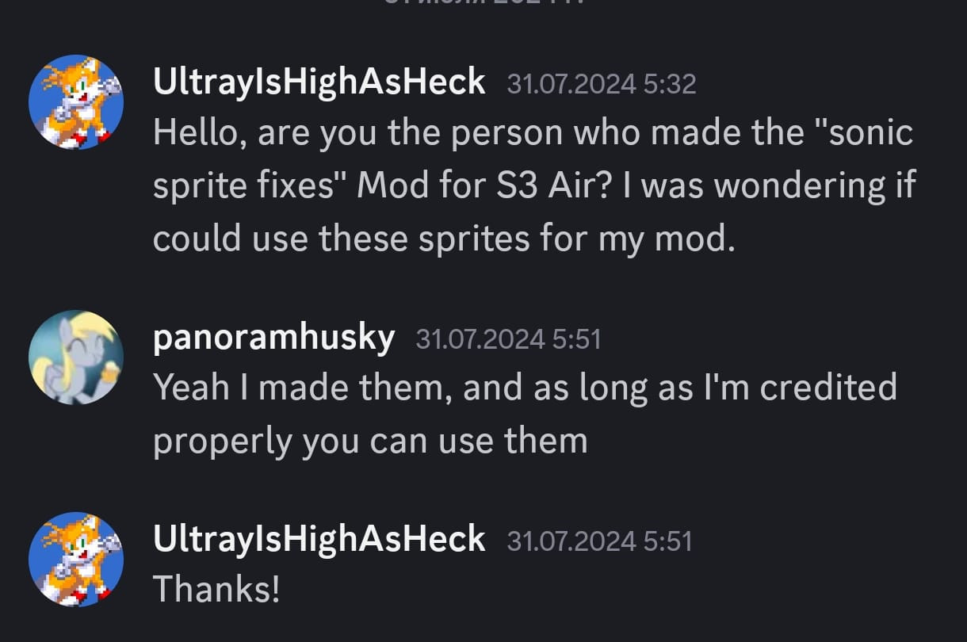Open panoramhusky's pony avatar
The image size is (967, 642).
76,357
